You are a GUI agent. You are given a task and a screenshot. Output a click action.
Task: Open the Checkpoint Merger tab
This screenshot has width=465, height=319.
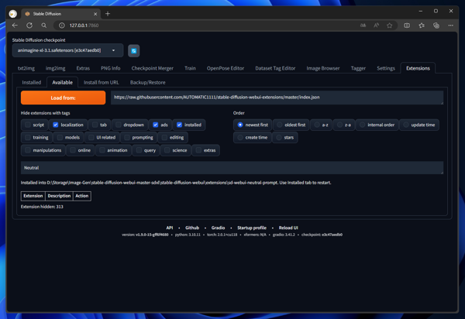pyautogui.click(x=153, y=68)
